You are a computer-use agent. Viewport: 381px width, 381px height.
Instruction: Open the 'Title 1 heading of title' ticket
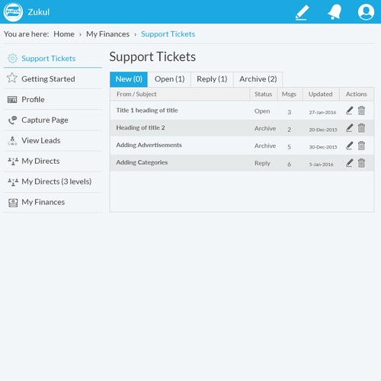pyautogui.click(x=147, y=110)
